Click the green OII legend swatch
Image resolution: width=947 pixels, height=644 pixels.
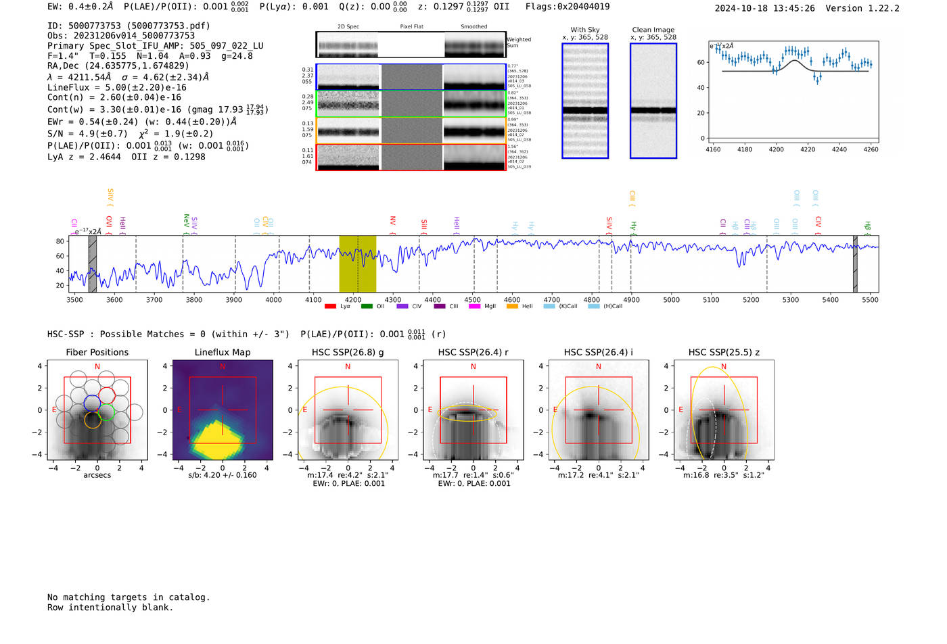click(x=367, y=307)
